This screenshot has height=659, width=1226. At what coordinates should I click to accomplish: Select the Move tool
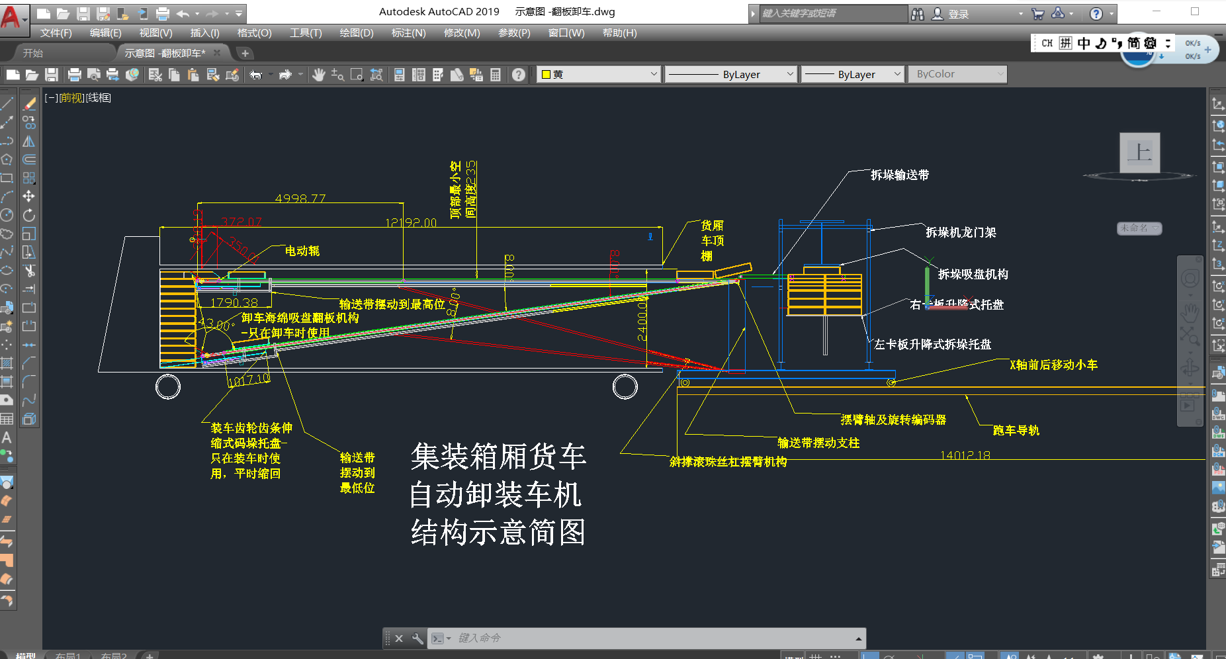pyautogui.click(x=29, y=197)
